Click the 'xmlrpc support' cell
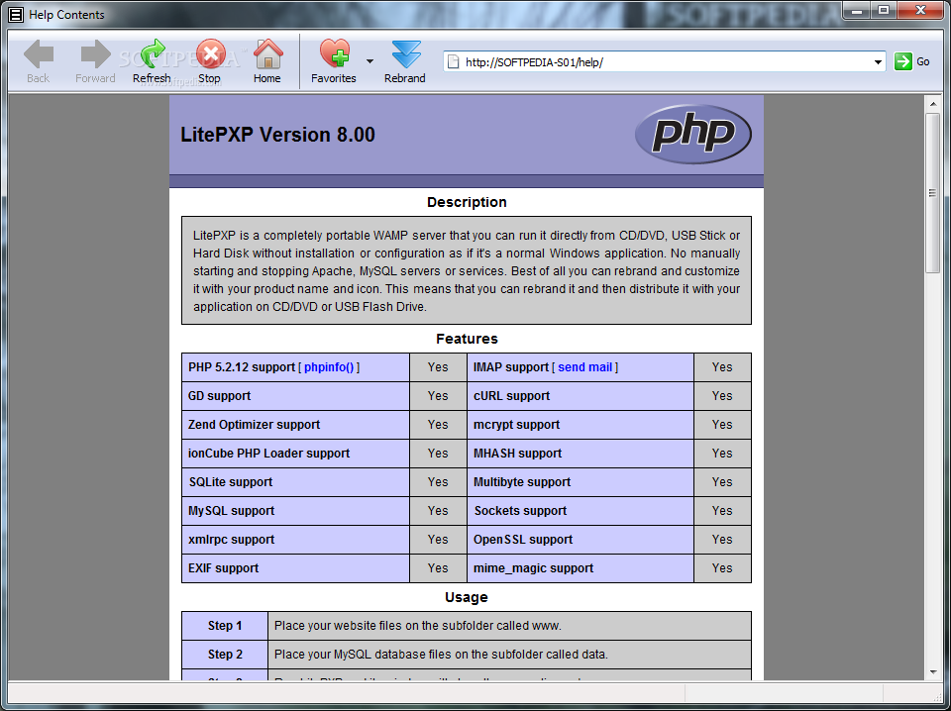 point(295,540)
